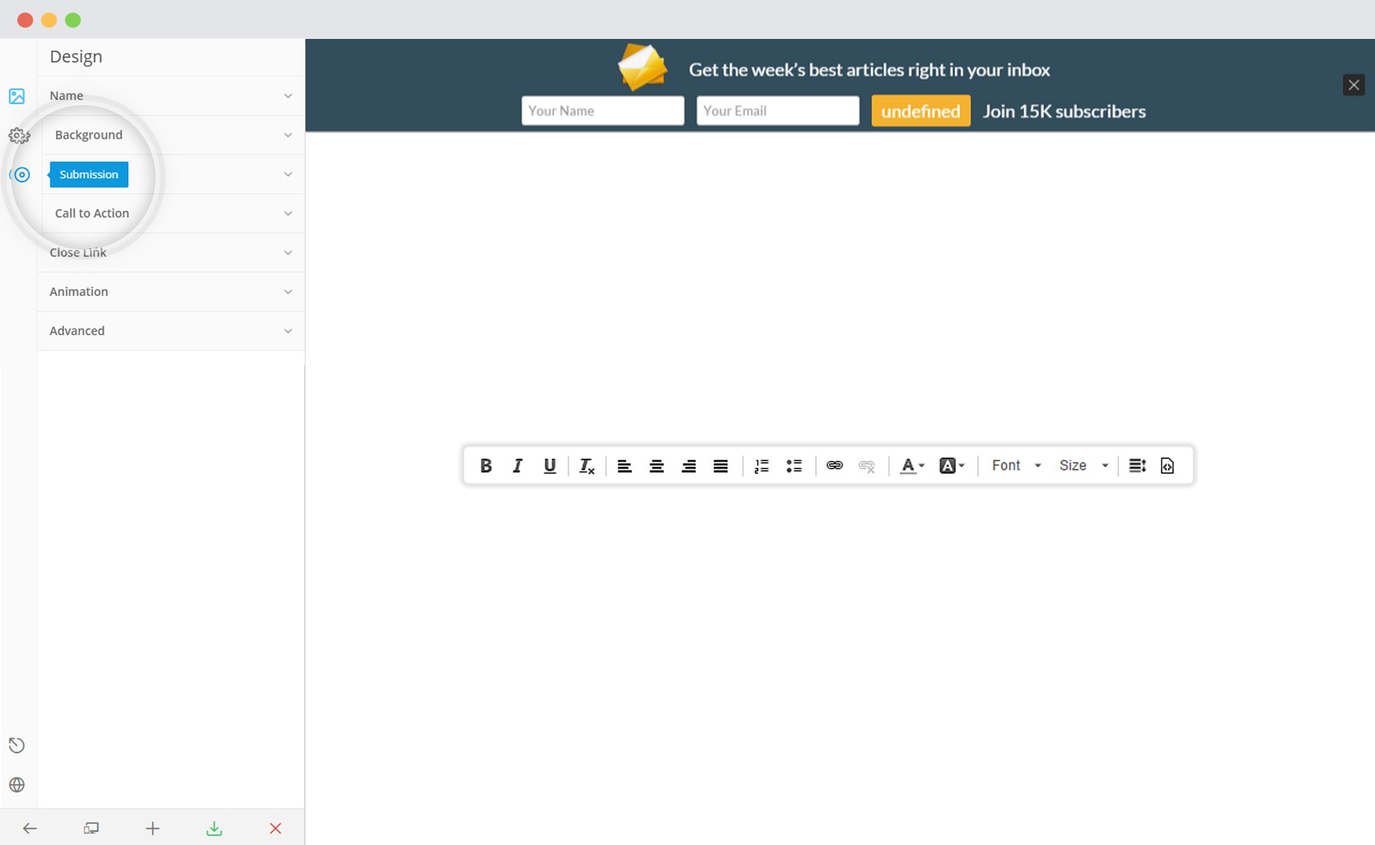Align text left
This screenshot has height=845, width=1375.
(624, 466)
